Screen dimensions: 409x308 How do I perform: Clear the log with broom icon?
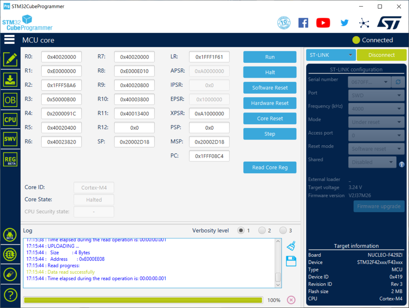(291, 245)
